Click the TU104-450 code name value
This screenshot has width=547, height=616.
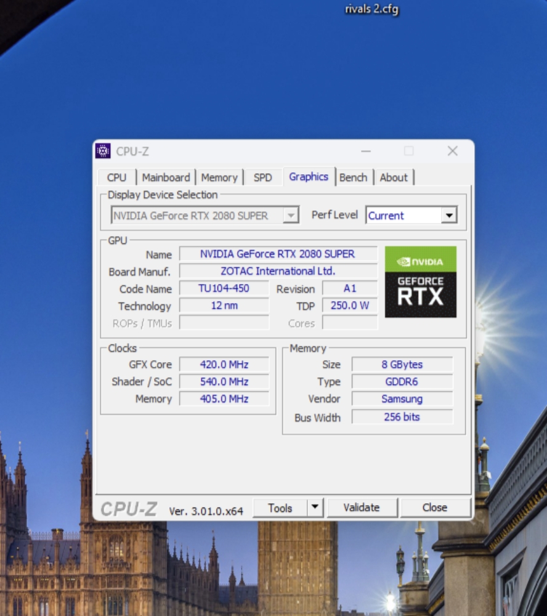[x=224, y=288]
